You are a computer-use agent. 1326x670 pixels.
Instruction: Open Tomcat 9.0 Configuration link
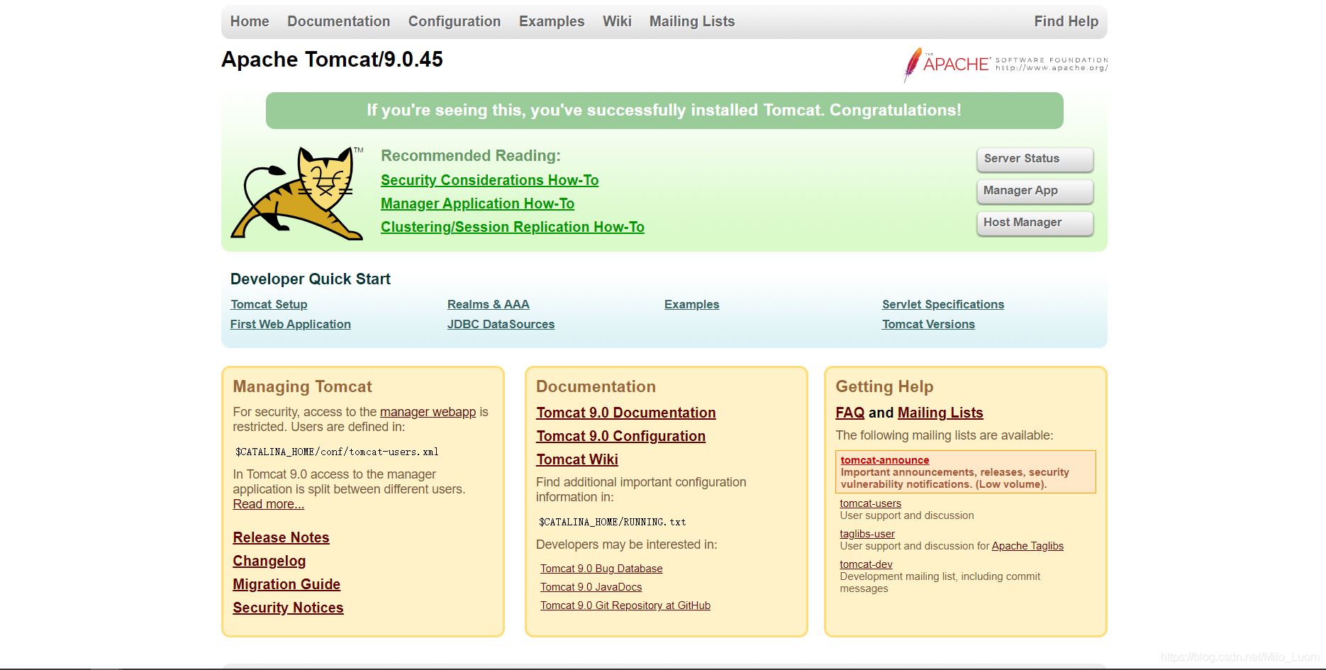pos(620,436)
